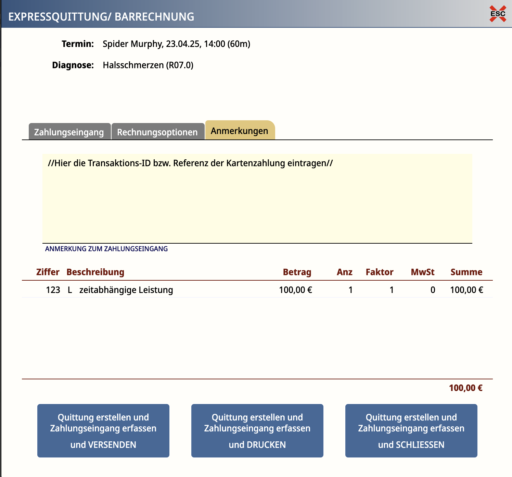512x477 pixels.
Task: Click the MwSt value 0 in the row
Action: pos(433,290)
